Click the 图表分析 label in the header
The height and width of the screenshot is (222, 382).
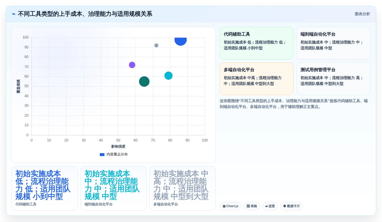coord(362,14)
